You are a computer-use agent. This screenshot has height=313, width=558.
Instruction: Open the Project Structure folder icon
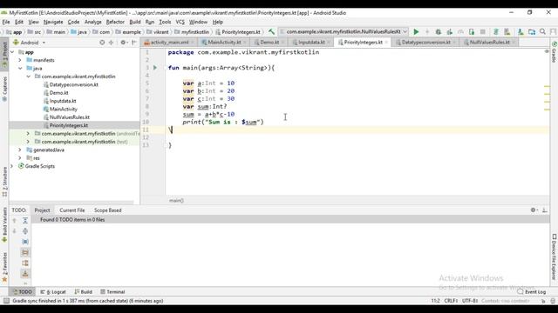click(x=532, y=32)
